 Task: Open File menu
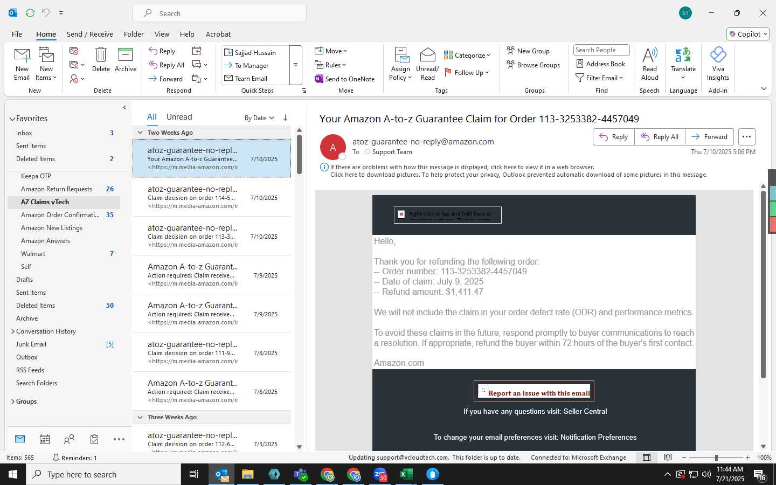pos(17,34)
